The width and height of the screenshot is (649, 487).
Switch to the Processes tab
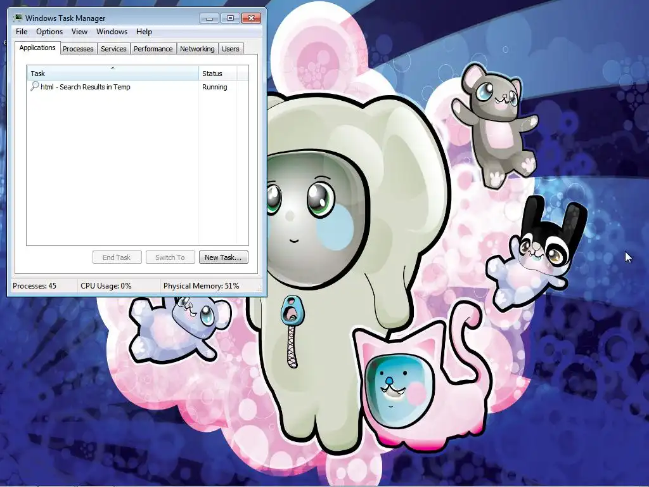pos(78,49)
